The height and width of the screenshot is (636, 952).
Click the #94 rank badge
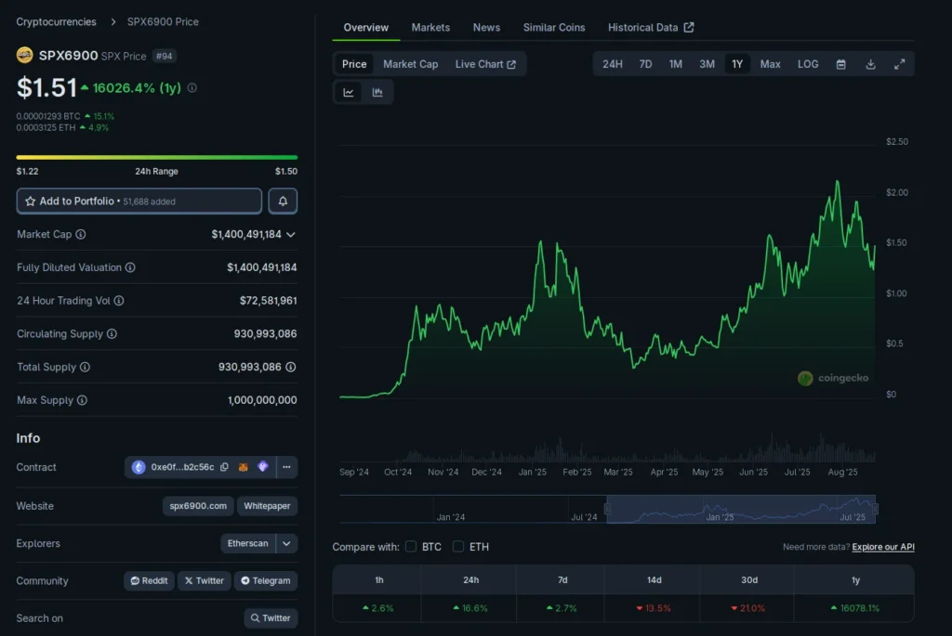click(164, 56)
